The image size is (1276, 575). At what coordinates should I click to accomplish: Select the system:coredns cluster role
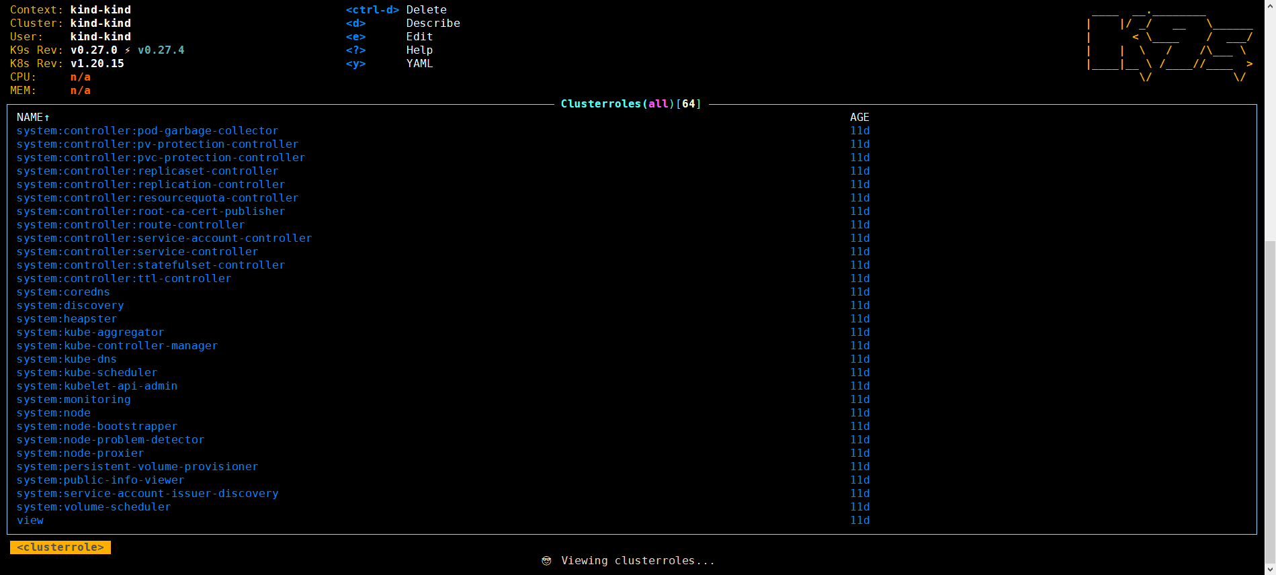(63, 292)
